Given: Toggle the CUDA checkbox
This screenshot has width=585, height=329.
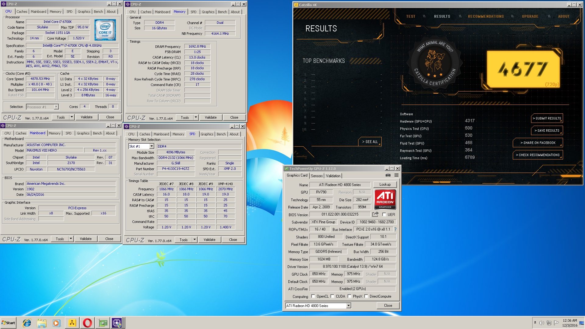Looking at the screenshot, I should pyautogui.click(x=332, y=296).
